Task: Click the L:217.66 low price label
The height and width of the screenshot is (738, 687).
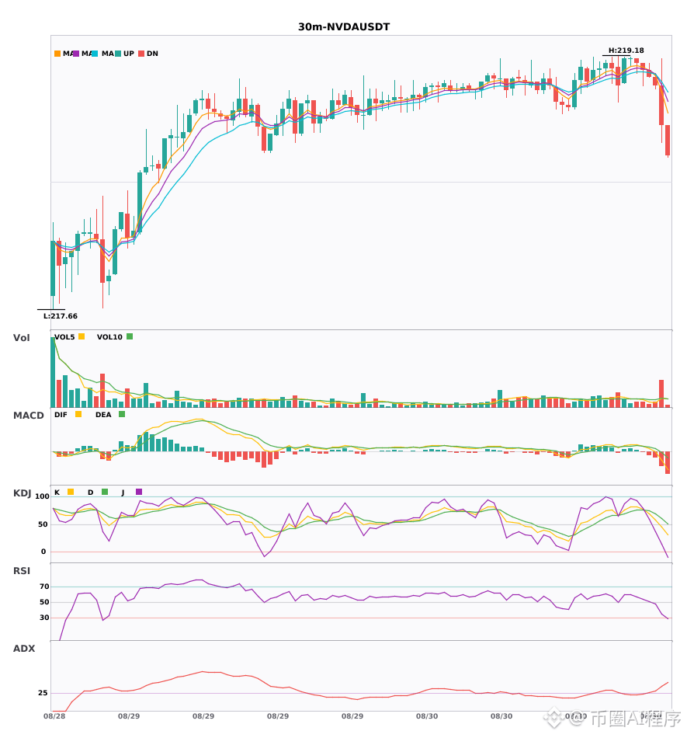Action: pos(61,316)
